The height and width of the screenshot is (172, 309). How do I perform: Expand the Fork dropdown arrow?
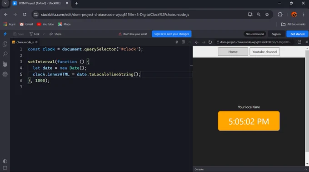pyautogui.click(x=44, y=34)
